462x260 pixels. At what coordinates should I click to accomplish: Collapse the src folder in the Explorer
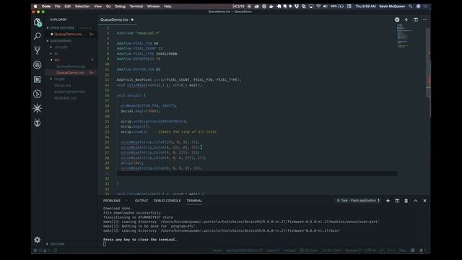(x=57, y=60)
